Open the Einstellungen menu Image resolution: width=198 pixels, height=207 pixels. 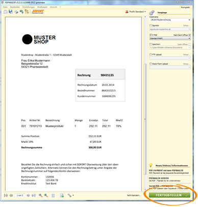29,7
